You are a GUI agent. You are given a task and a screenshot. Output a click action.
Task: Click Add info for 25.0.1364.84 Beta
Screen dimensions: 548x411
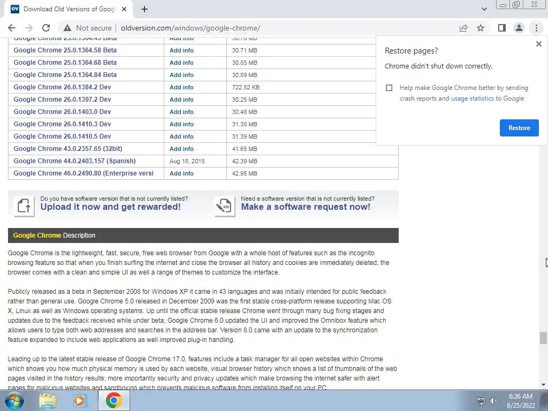click(x=181, y=75)
